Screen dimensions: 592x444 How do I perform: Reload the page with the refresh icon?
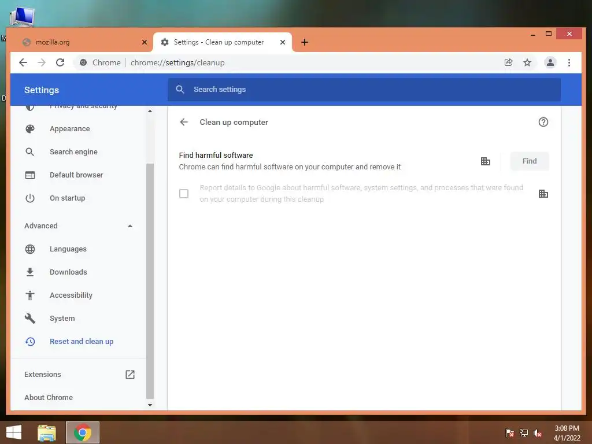(60, 62)
